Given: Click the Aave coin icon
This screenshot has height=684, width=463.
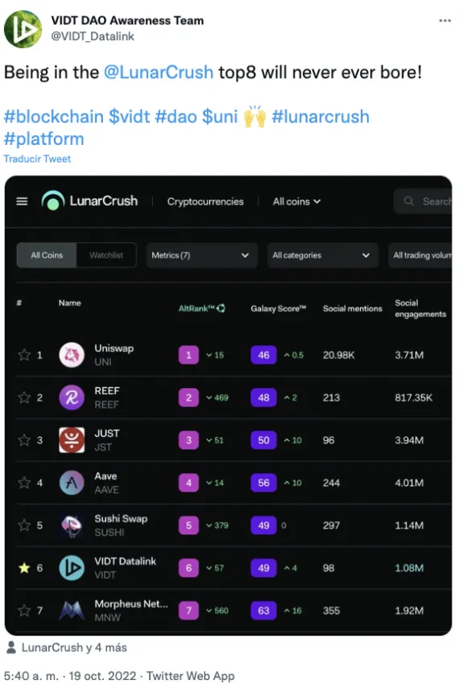Looking at the screenshot, I should tap(72, 483).
